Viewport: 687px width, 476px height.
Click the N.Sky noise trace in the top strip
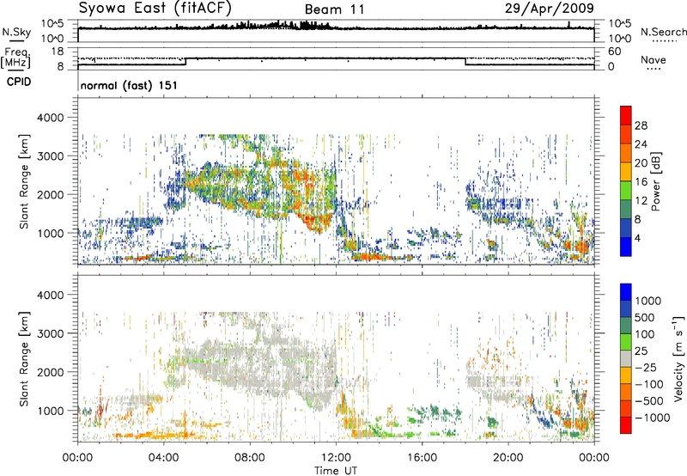336,27
